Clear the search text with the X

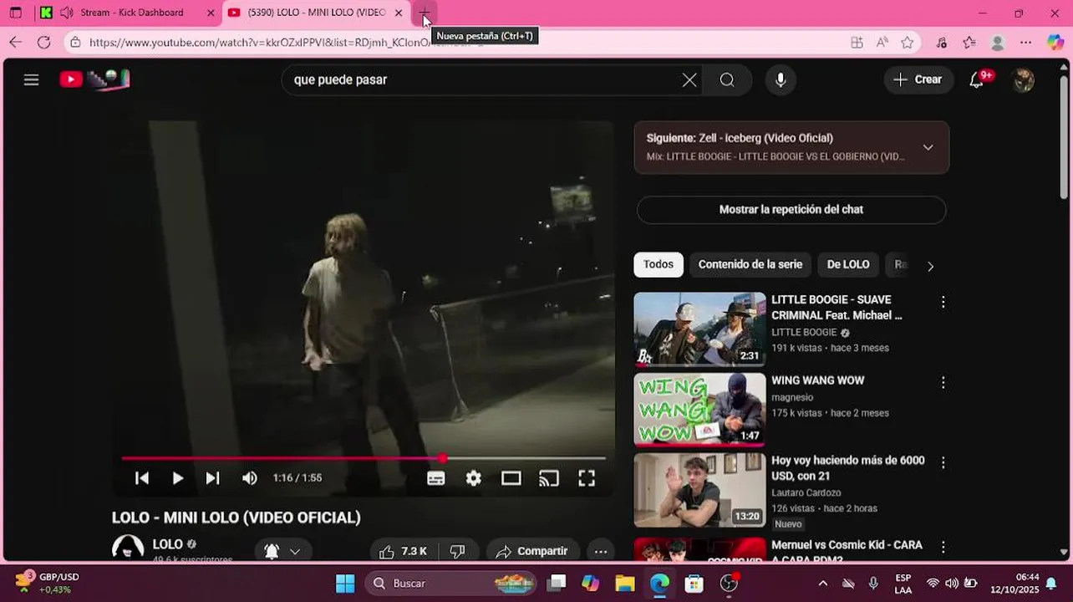(x=689, y=79)
